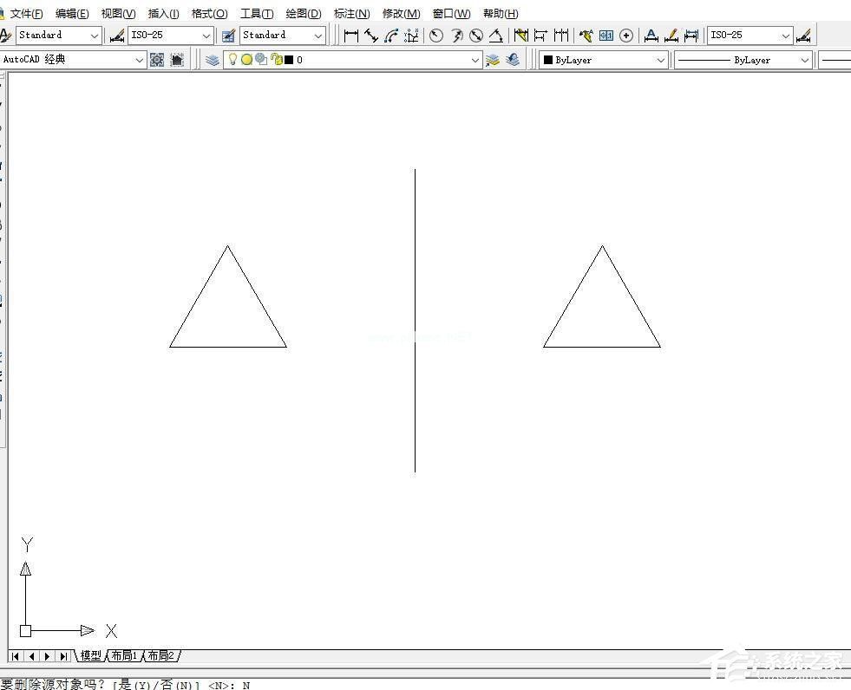The width and height of the screenshot is (851, 690).
Task: Click the command line input area
Action: coord(434,685)
